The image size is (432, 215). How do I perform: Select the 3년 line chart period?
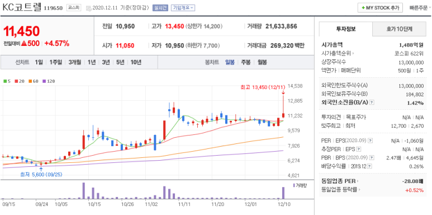point(106,62)
